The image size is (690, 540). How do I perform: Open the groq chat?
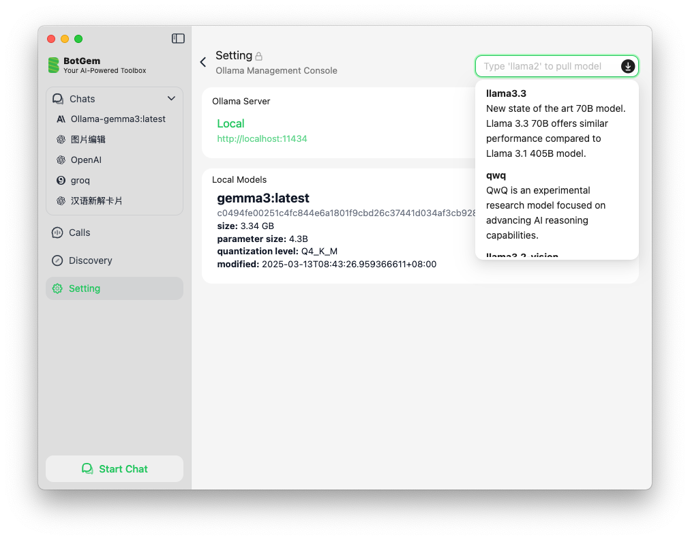pos(115,181)
